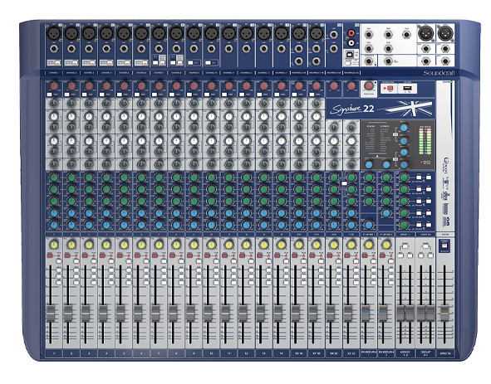Screen dimensions: 491x384
Task: Click the red RCA input jack
Action: coord(351,32)
